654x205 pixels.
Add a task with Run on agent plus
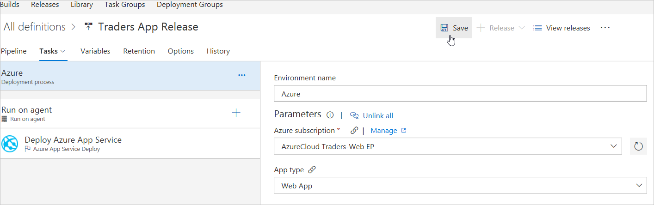[236, 113]
